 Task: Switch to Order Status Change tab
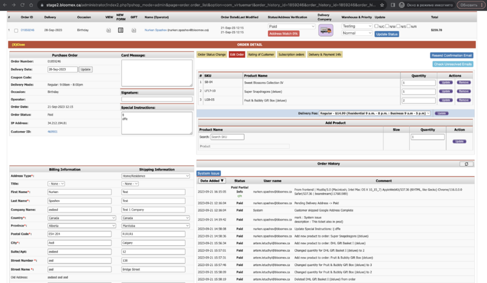pos(211,55)
